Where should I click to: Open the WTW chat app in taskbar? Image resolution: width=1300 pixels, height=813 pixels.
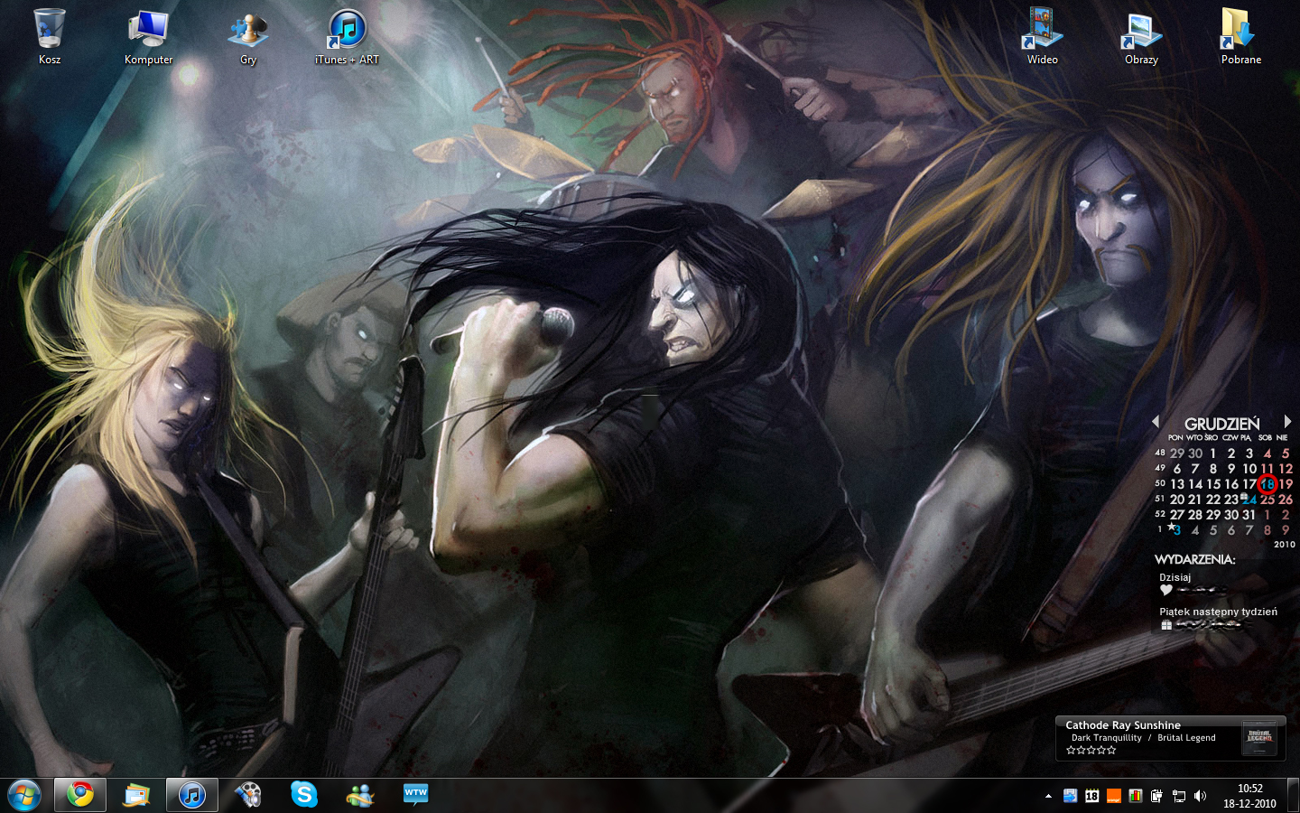(416, 795)
